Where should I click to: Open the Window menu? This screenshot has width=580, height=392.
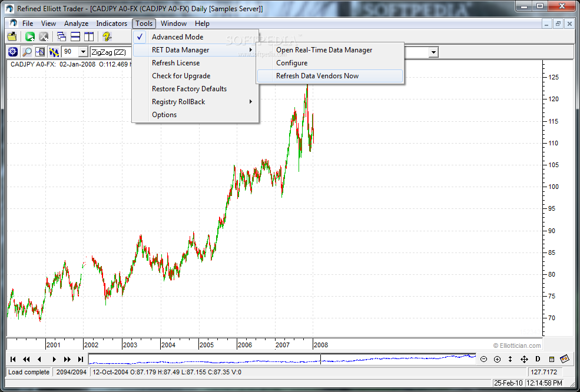tap(174, 24)
